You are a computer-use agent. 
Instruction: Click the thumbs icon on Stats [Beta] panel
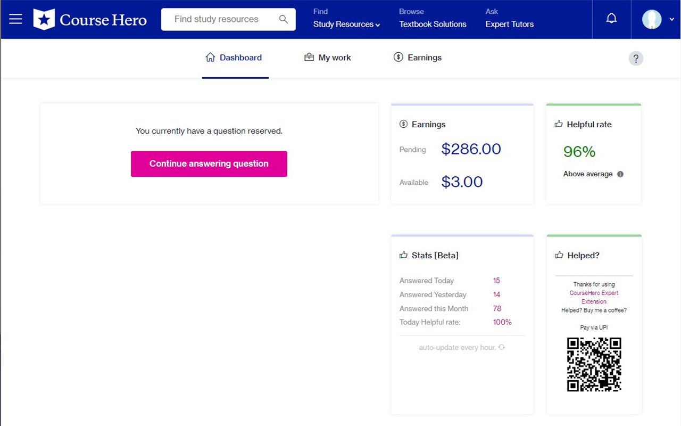coord(403,255)
